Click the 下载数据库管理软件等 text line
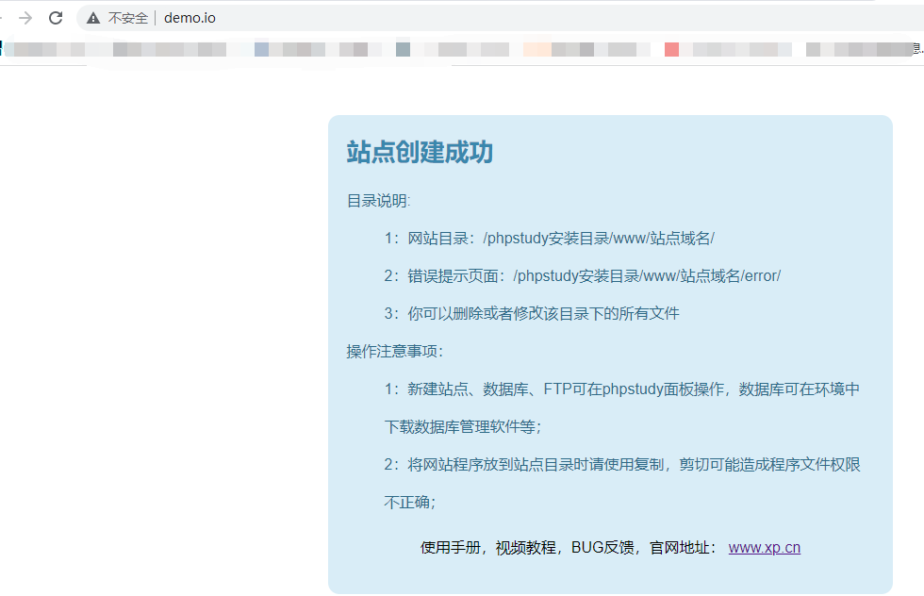The height and width of the screenshot is (596, 924). click(x=461, y=427)
